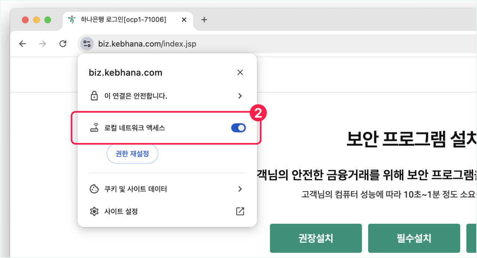477x258 pixels.
Task: Click the 권장설치 button
Action: pyautogui.click(x=316, y=238)
